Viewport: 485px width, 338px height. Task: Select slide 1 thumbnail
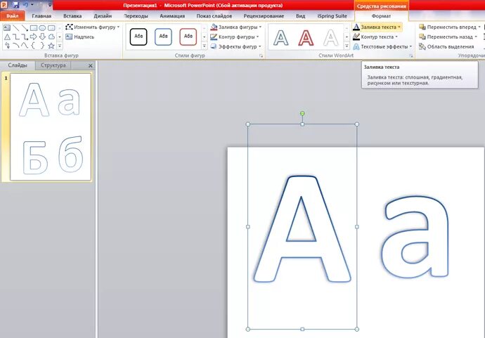(x=51, y=126)
